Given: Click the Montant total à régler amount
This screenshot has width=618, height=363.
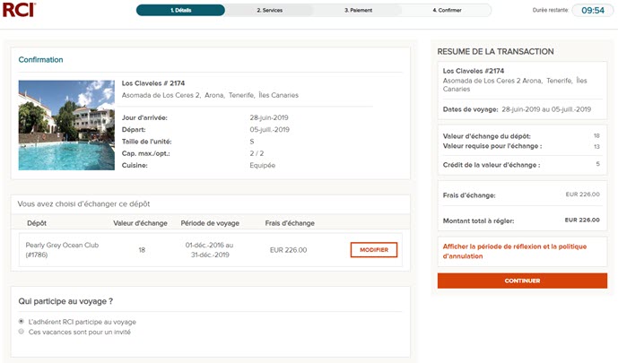Looking at the screenshot, I should 582,220.
